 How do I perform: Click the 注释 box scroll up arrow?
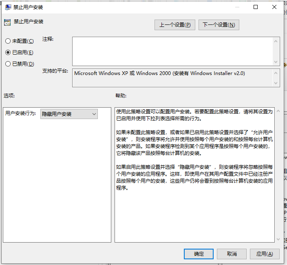(x=276, y=41)
